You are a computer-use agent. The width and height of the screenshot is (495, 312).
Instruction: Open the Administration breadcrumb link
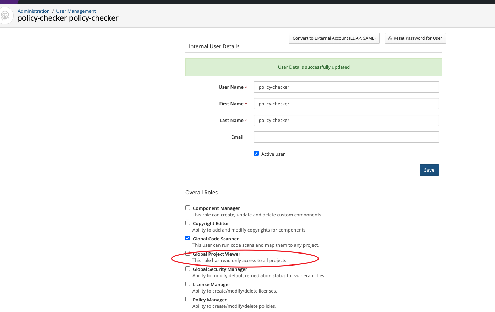point(33,11)
